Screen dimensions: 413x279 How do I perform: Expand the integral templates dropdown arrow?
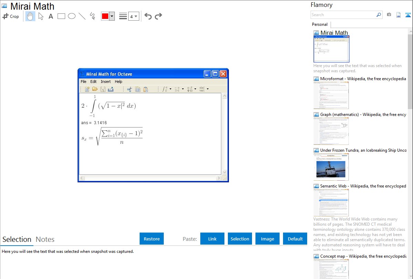[x=170, y=89]
